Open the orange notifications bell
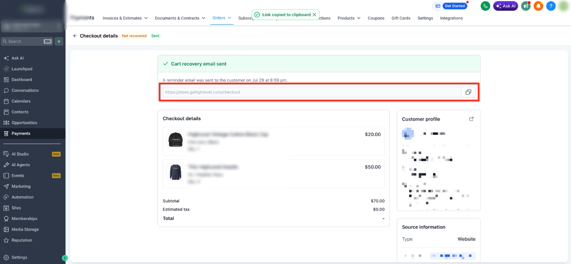Image resolution: width=571 pixels, height=264 pixels. 538,6
